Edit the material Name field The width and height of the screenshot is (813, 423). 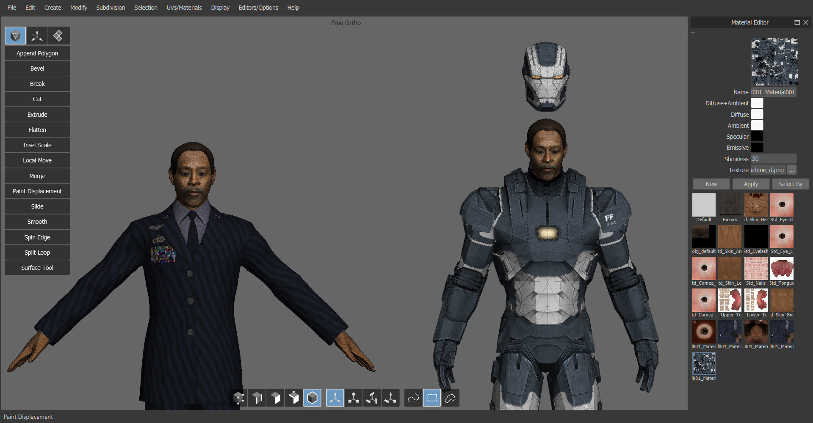click(774, 92)
